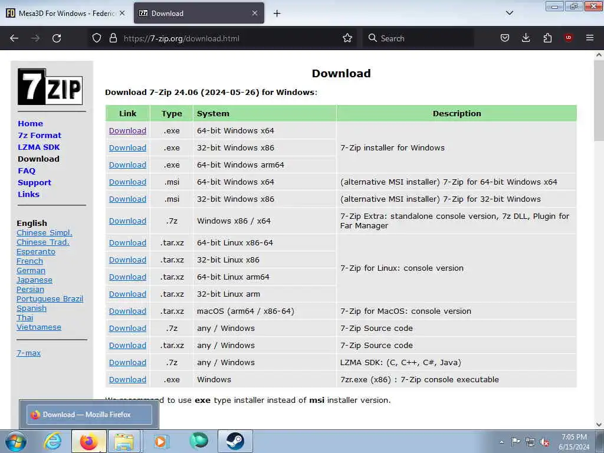Download the 32-bit Linux x86 tarball

coord(127,260)
